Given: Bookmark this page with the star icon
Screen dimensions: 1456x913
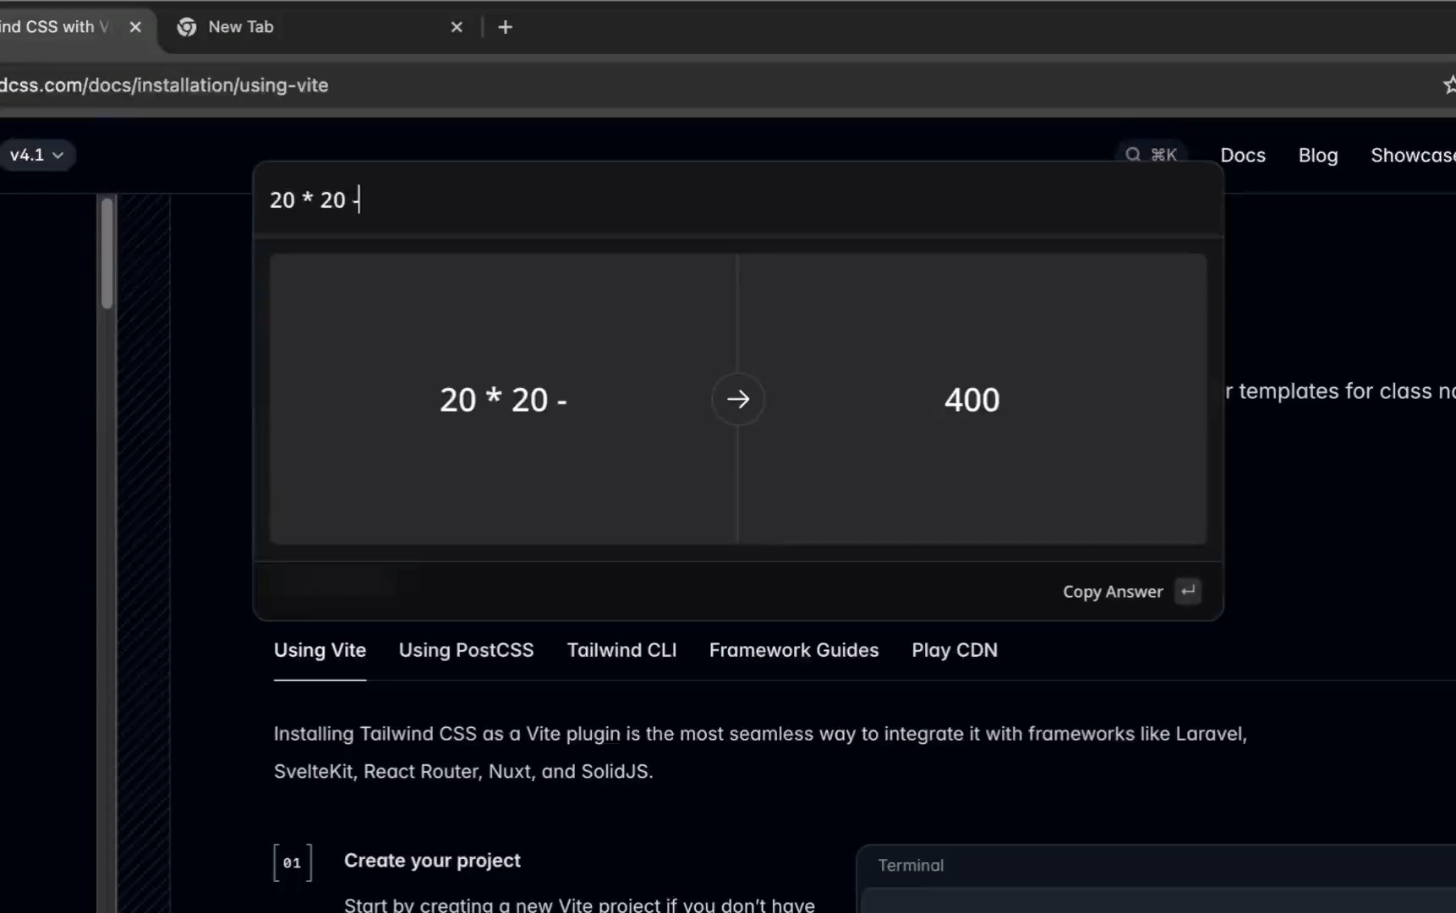Looking at the screenshot, I should click(1448, 85).
